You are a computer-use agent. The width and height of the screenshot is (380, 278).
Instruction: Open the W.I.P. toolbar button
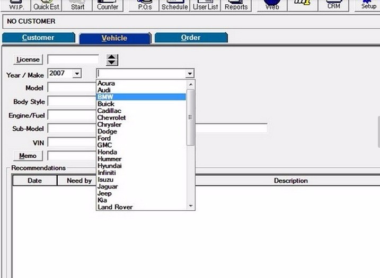16,5
